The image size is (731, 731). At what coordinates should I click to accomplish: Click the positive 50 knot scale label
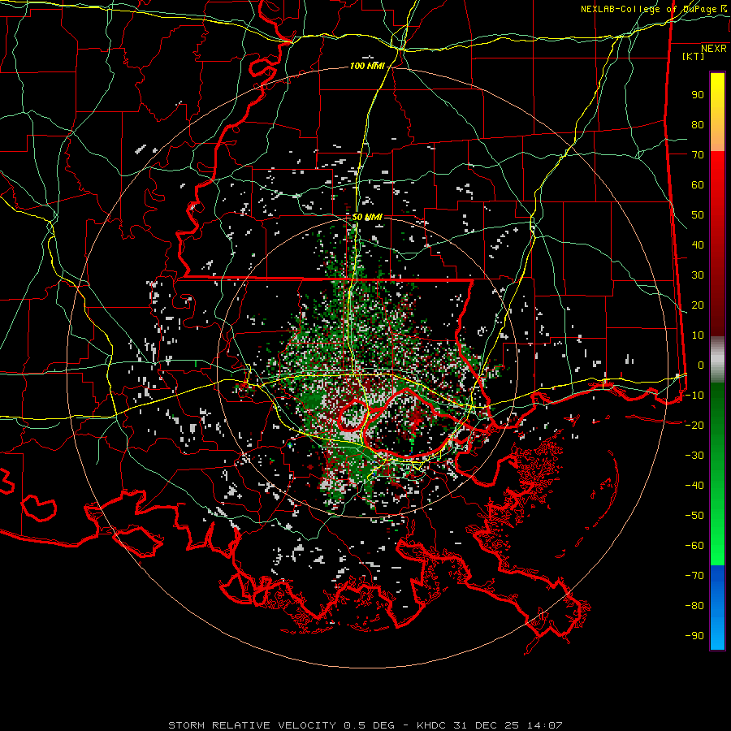[698, 215]
